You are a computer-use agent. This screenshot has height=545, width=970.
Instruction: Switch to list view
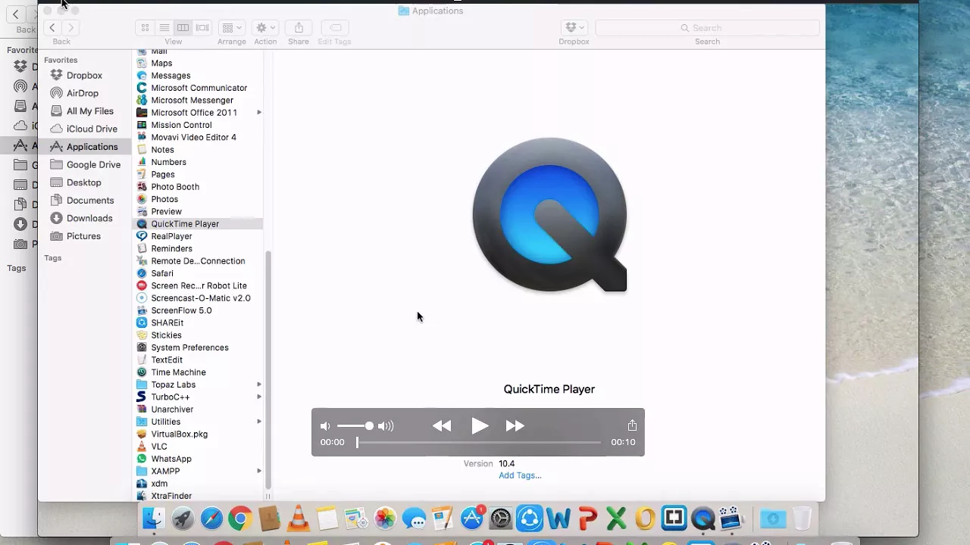click(164, 27)
